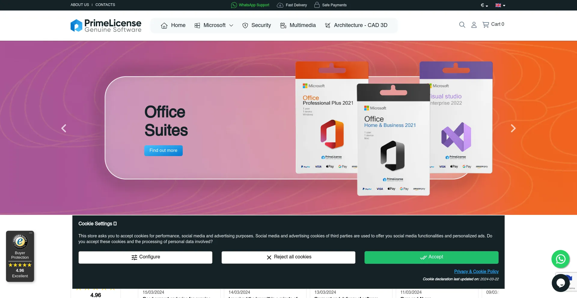577x298 pixels.
Task: Accept all cookies
Action: click(x=431, y=257)
